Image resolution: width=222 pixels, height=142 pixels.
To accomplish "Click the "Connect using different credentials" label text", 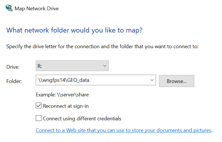I will [x=82, y=118].
